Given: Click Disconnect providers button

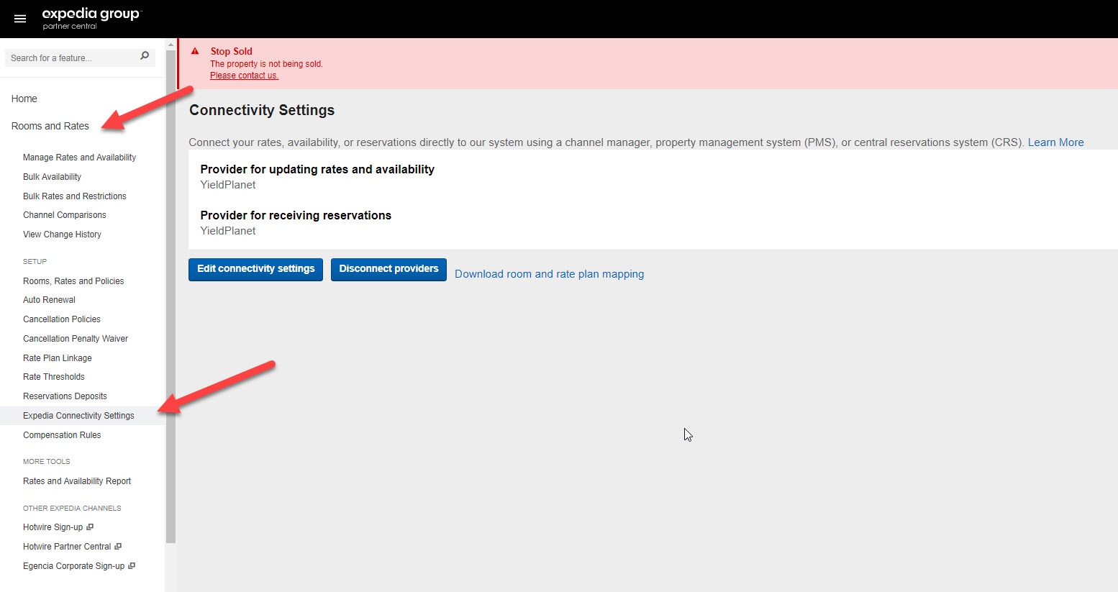Looking at the screenshot, I should pyautogui.click(x=388, y=269).
